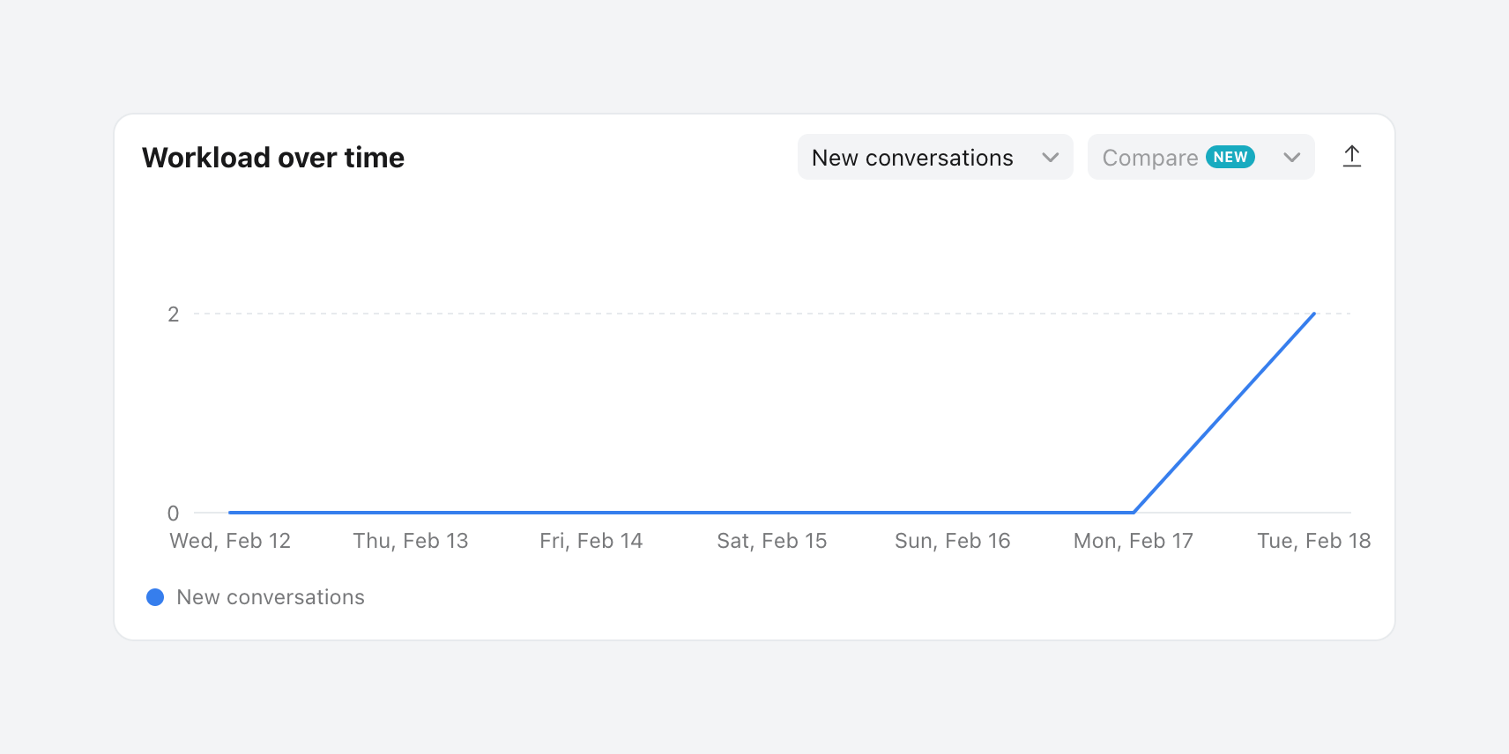This screenshot has width=1509, height=754.
Task: Select the line point above Mon, Feb 17
Action: (1134, 512)
